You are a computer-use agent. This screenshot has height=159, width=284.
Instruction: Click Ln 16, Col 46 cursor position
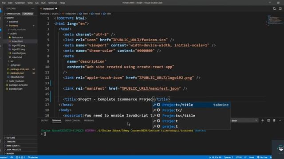click(215, 157)
